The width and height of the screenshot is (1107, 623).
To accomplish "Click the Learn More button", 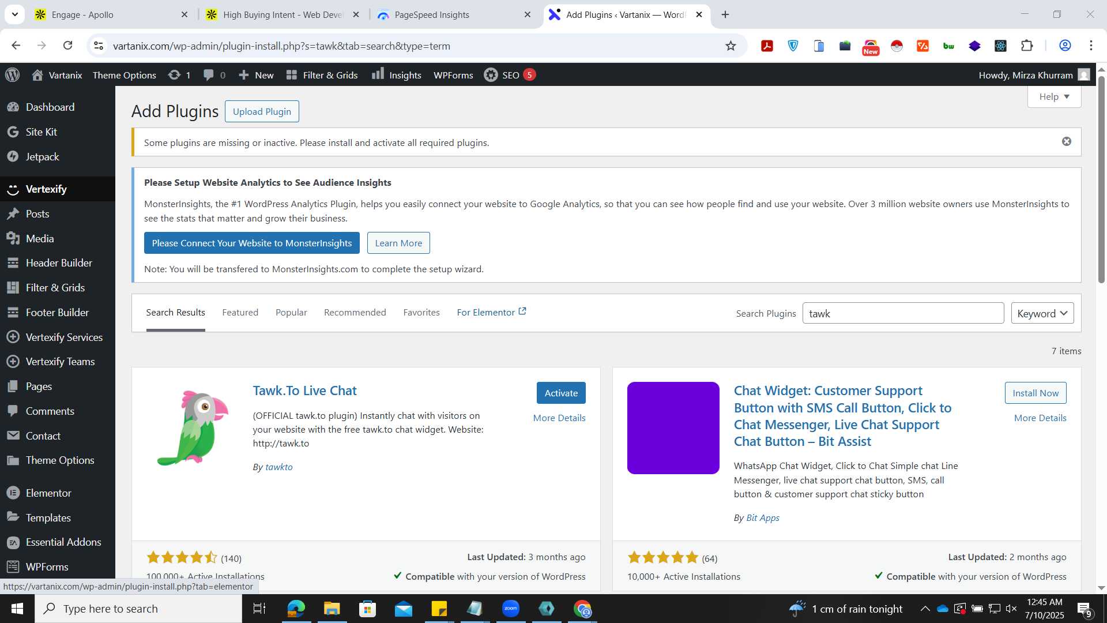I will 398,243.
